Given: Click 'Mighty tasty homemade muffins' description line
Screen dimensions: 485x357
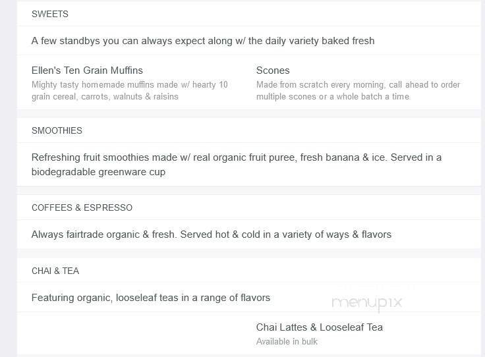Looking at the screenshot, I should pyautogui.click(x=130, y=85).
